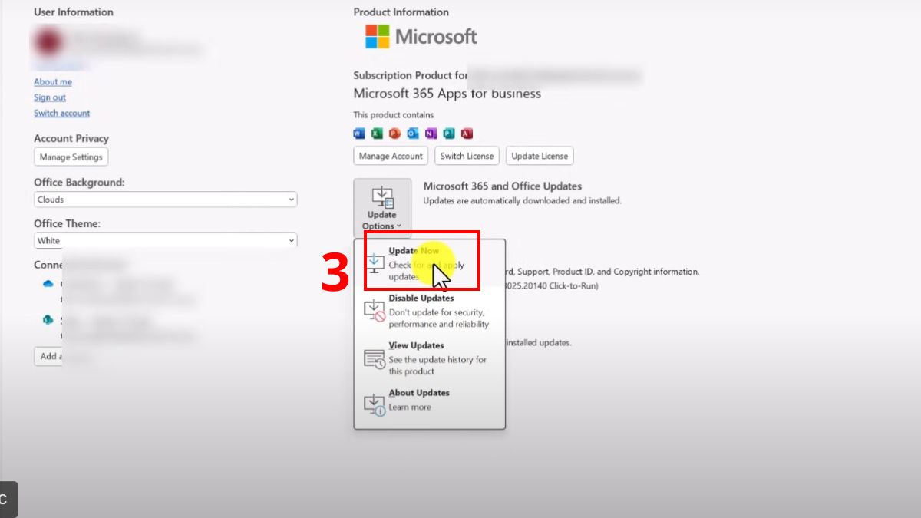Click the Sign out link
The image size is (921, 518).
49,97
